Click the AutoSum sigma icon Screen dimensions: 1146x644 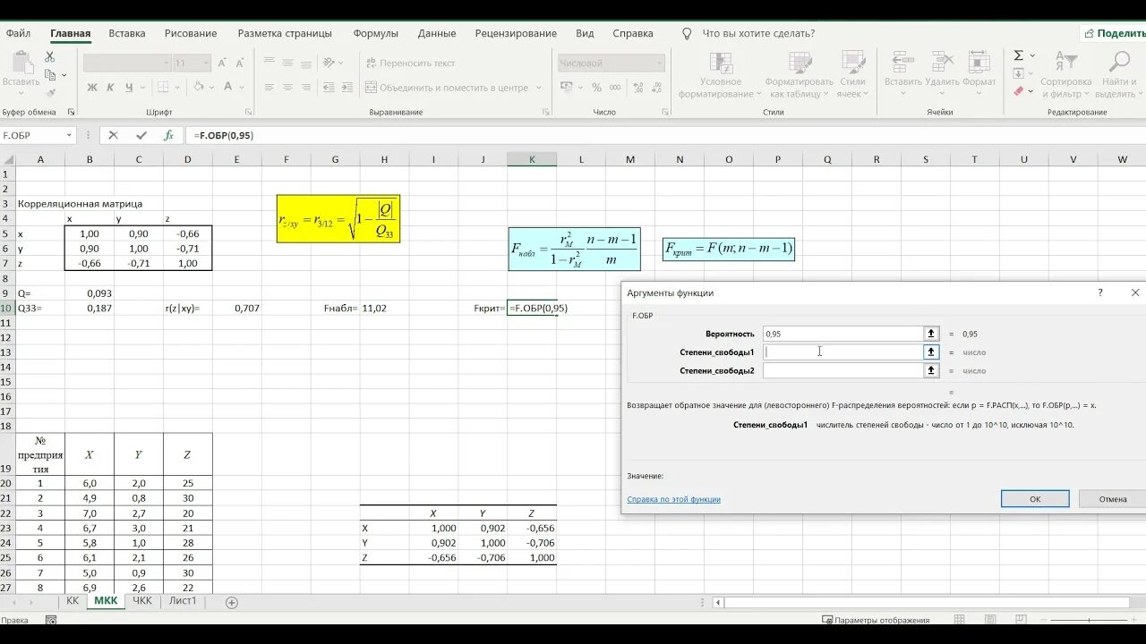tap(1019, 55)
